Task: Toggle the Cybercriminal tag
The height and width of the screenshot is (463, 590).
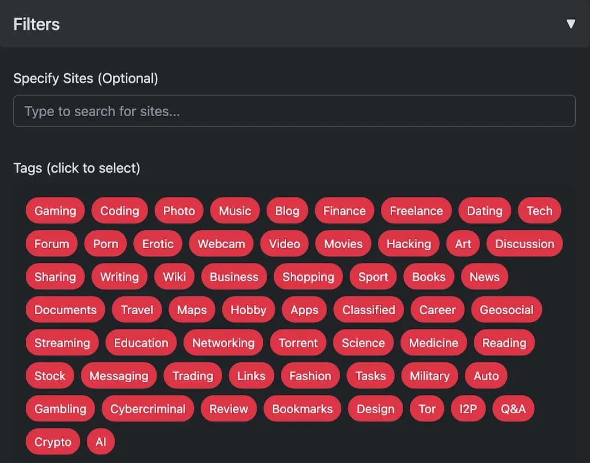Action: click(148, 409)
